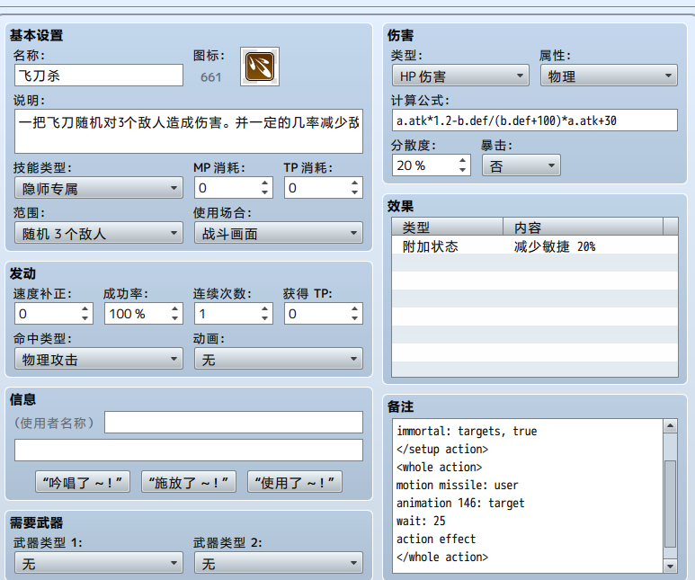This screenshot has width=695, height=580.
Task: Increase 获得 TP with up arrow
Action: (354, 308)
